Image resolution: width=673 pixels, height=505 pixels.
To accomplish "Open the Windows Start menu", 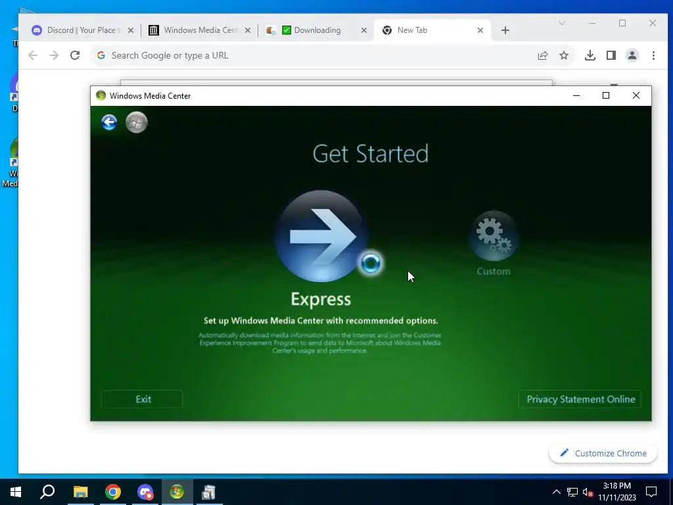I will (x=16, y=492).
